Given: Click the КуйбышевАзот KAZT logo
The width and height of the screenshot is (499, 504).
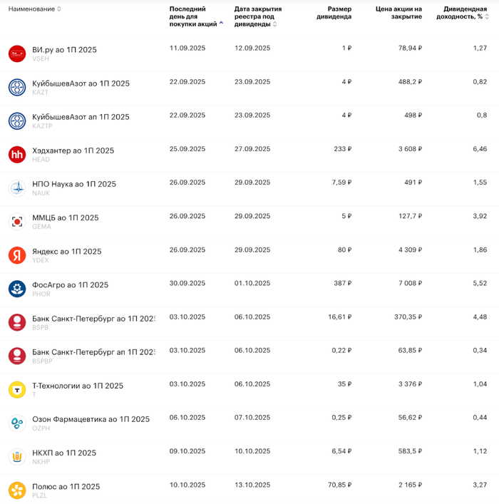Looking at the screenshot, I should click(x=17, y=87).
